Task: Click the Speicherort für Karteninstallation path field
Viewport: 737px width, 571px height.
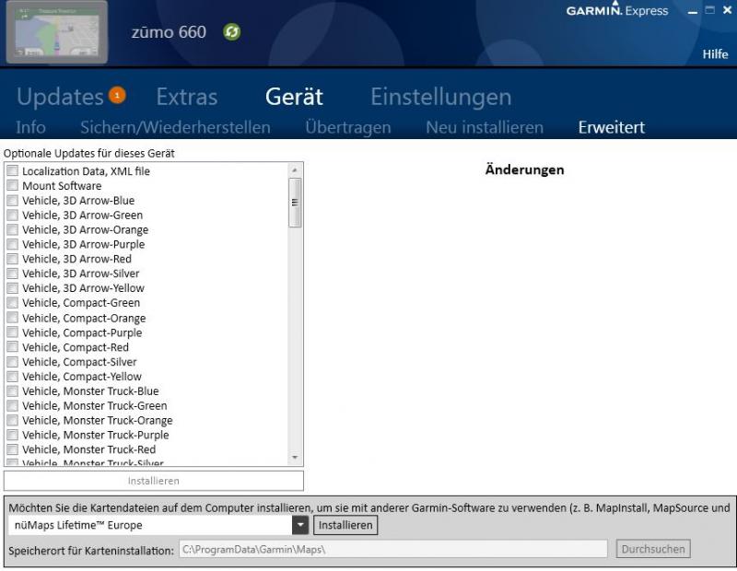Action: click(x=392, y=550)
